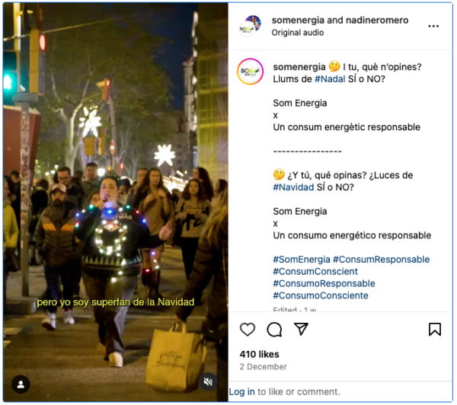457x405 pixels.
Task: Open the somenergia profile picture beside the caption
Action: [250, 72]
